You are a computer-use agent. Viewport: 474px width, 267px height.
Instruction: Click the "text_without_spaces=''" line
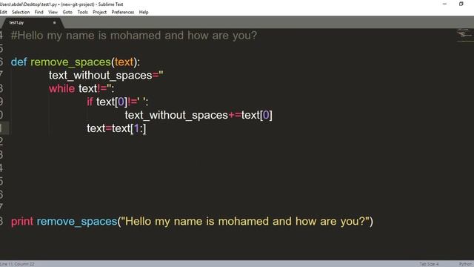(x=106, y=75)
